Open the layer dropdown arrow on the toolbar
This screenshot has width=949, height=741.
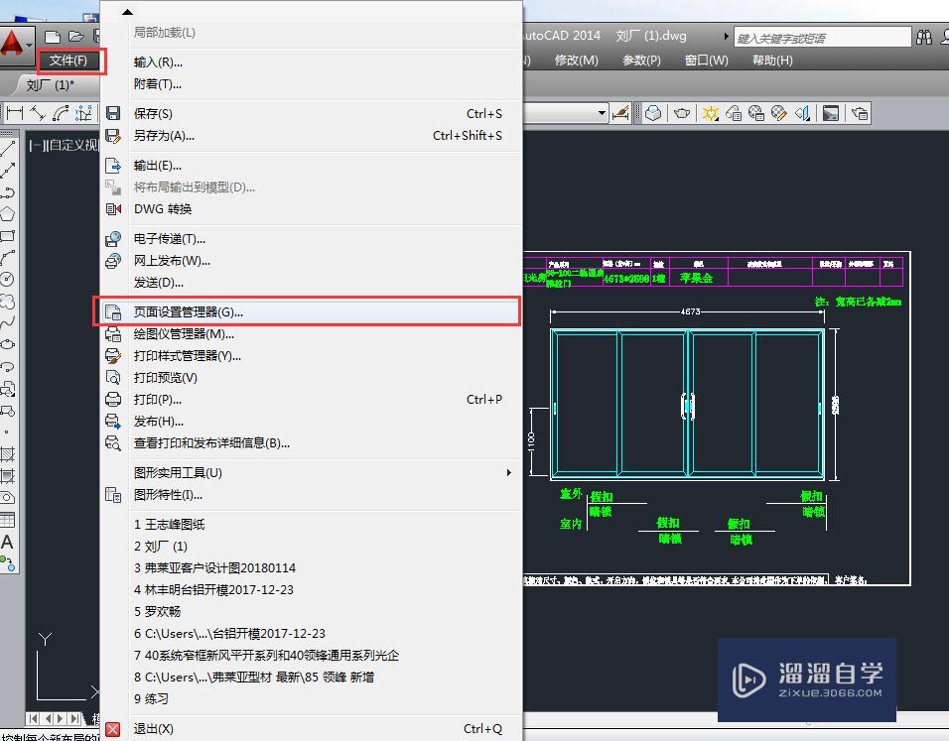coord(602,113)
